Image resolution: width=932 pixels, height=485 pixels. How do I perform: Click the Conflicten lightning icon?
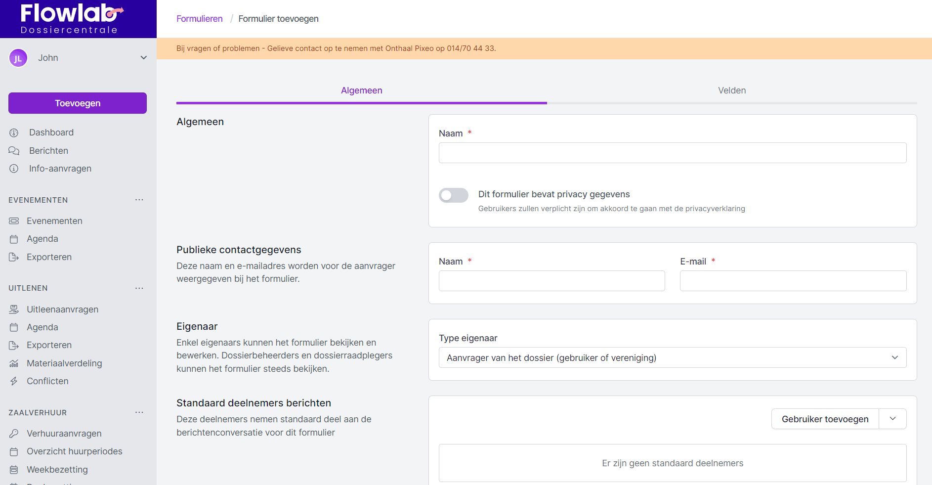tap(14, 381)
